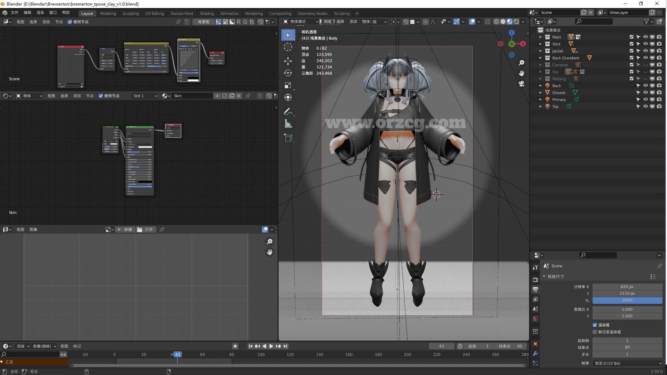667x375 pixels.
Task: Toggle camera view with camera icon
Action: click(521, 84)
